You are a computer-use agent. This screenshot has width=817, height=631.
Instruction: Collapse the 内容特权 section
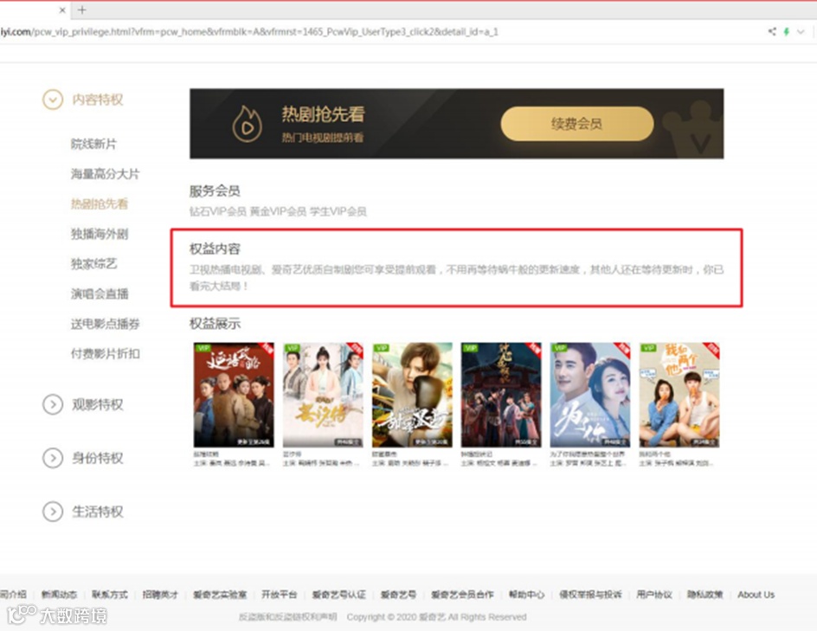[x=53, y=100]
